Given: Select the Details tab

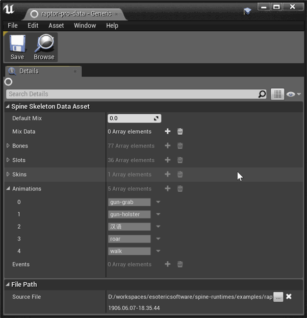Looking at the screenshot, I should pyautogui.click(x=29, y=71).
